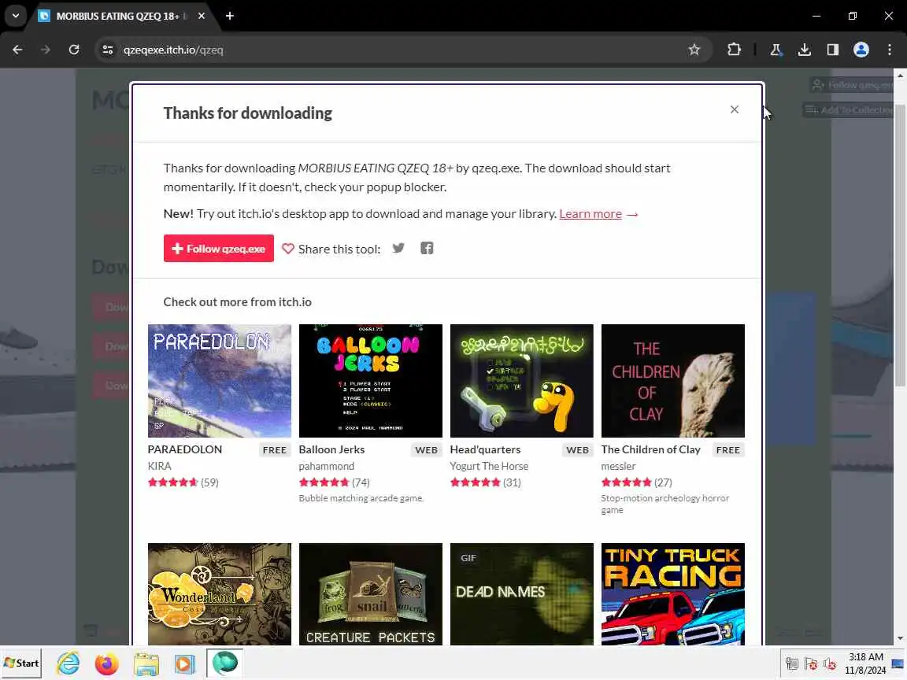Click The Children of Clay title link
This screenshot has height=680, width=907.
tap(650, 449)
